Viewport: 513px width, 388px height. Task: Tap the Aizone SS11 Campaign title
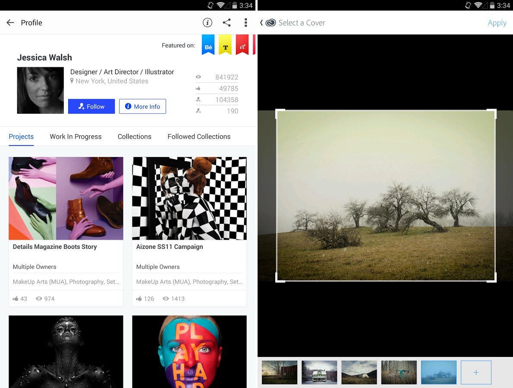pos(170,247)
